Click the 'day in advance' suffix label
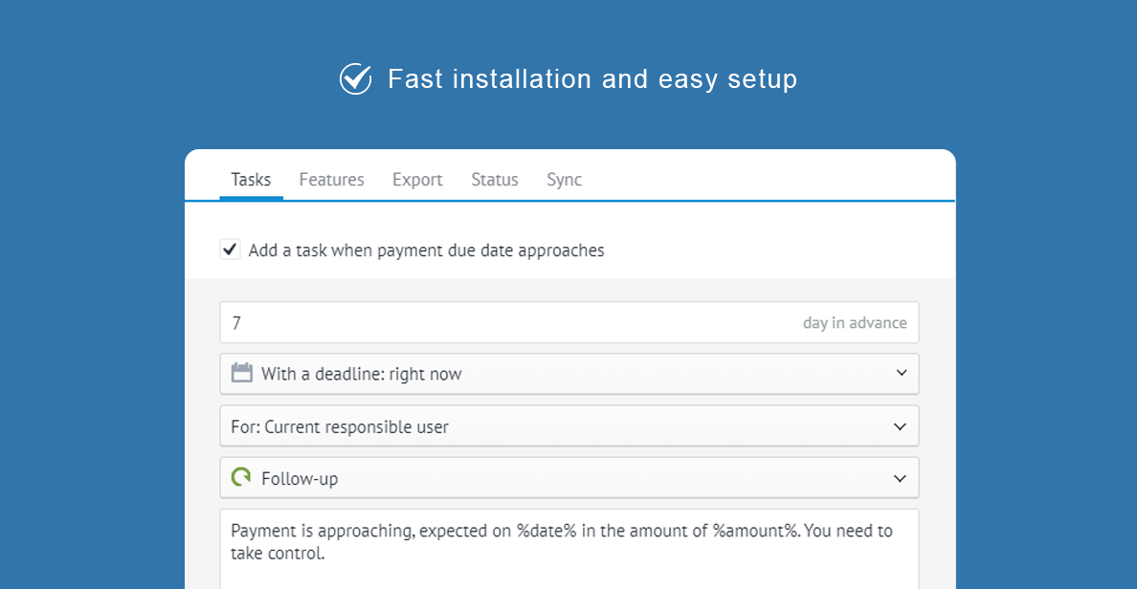The width and height of the screenshot is (1137, 589). click(855, 323)
